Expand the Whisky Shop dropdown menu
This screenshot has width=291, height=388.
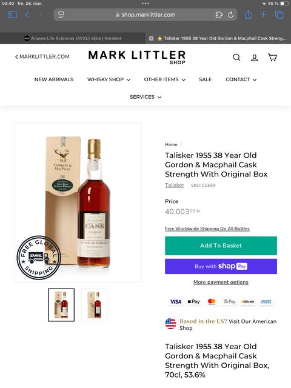tap(109, 79)
